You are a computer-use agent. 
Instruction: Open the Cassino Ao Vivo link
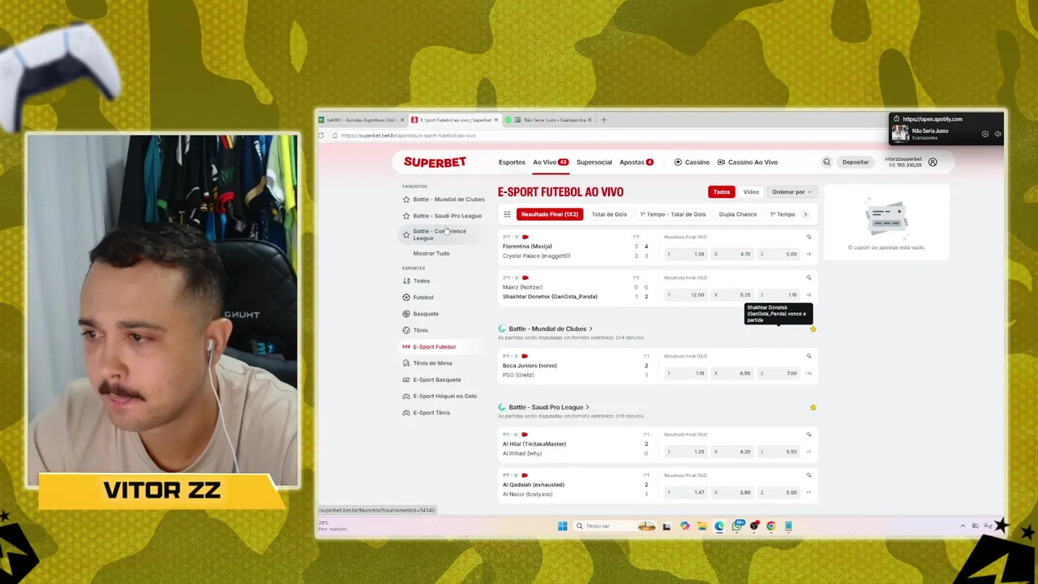[748, 162]
